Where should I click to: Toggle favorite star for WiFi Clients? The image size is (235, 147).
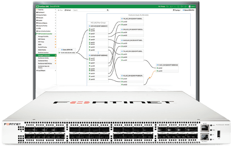pyautogui.click(x=55, y=39)
